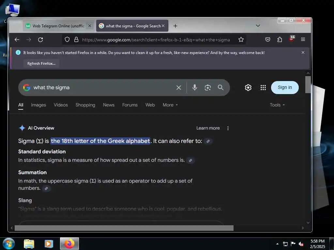Screen dimensions: 334x250
Task: Open Windows Start menu orb
Action: (8, 243)
